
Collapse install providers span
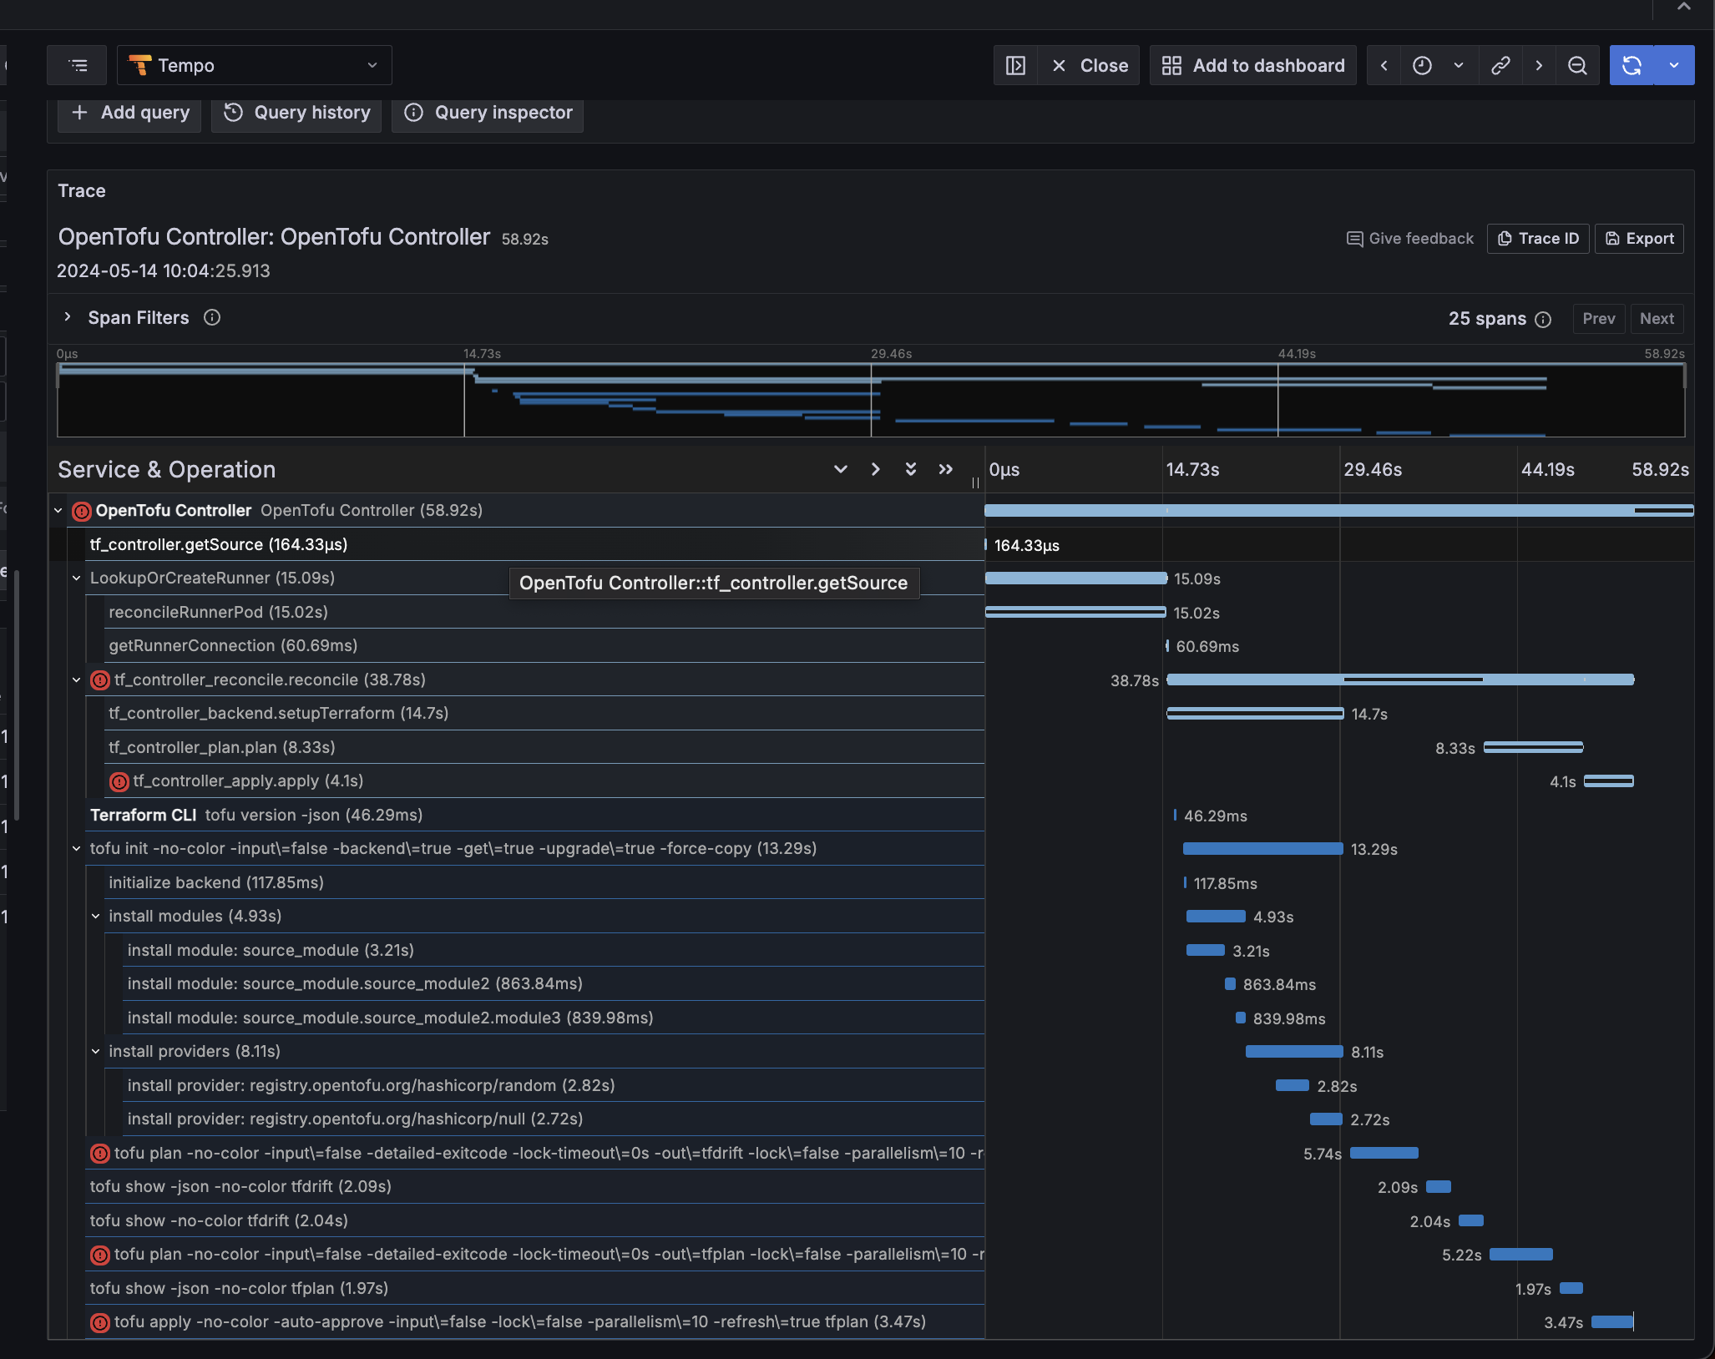(x=96, y=1051)
